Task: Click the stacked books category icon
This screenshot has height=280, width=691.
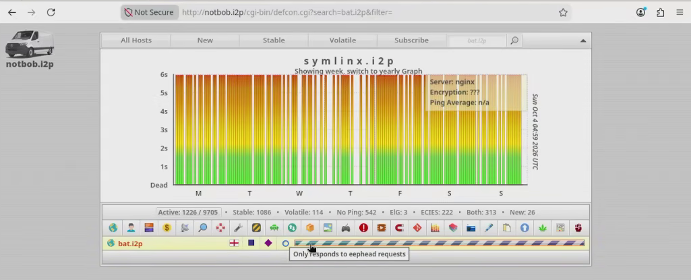Action: coord(453,228)
